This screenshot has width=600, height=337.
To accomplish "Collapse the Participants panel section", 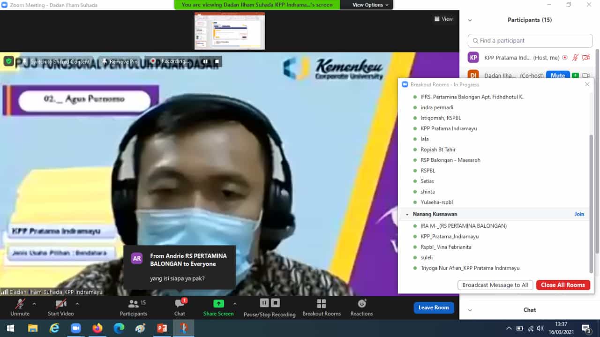I will pyautogui.click(x=470, y=20).
